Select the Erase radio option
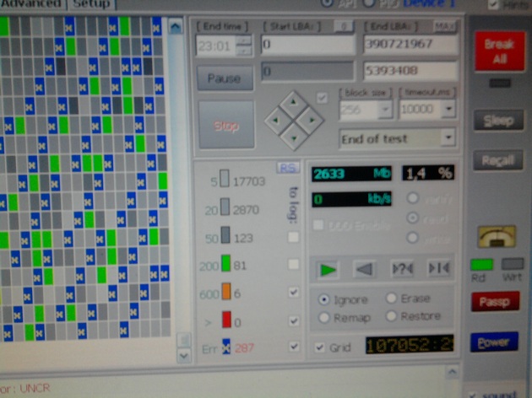Image resolution: width=532 pixels, height=398 pixels. [x=391, y=299]
